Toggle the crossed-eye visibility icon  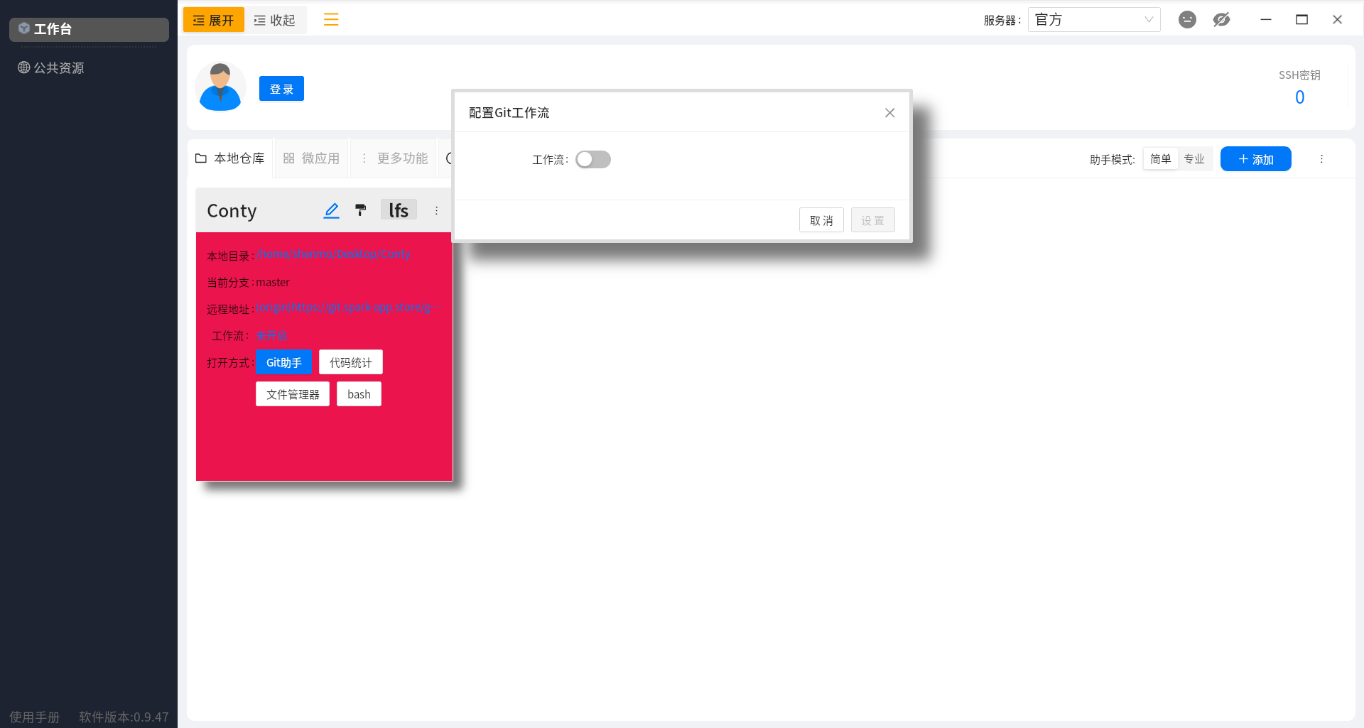[x=1221, y=20]
